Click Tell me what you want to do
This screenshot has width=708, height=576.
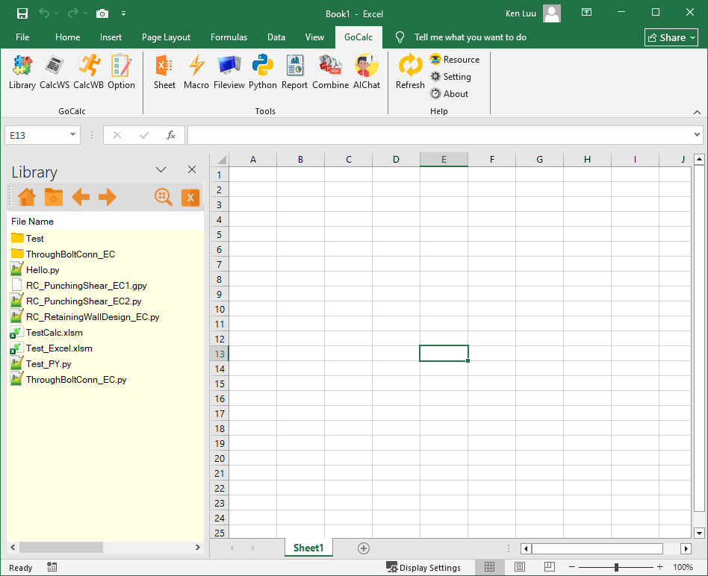point(470,37)
